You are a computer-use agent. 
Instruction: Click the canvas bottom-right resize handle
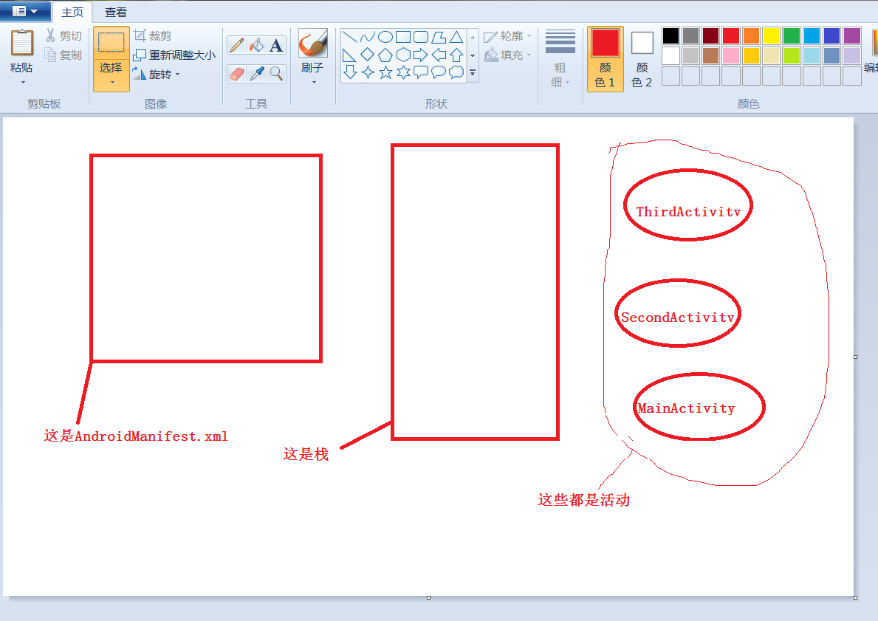point(856,597)
